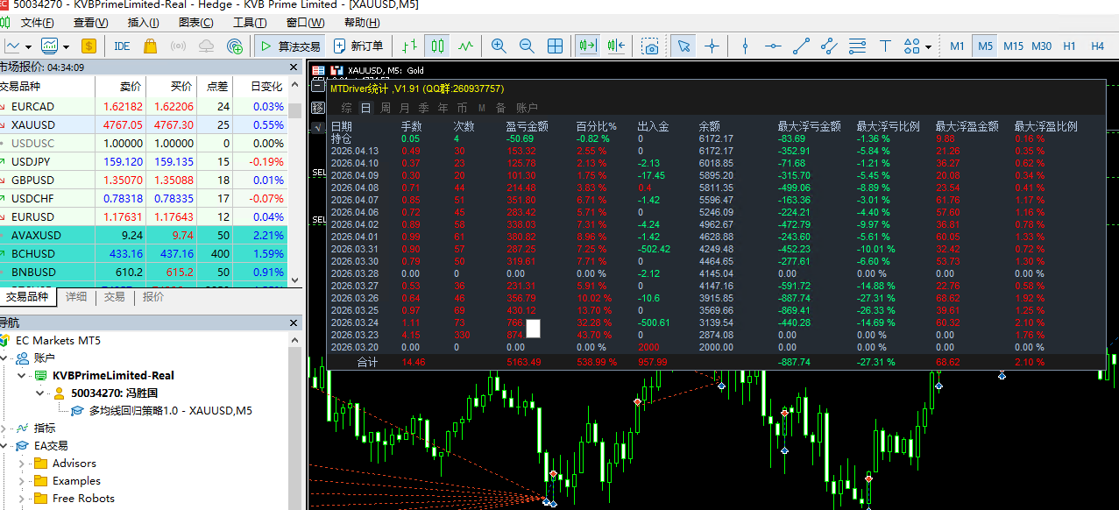Select 多均线回归策略1.0 - XAUUSD,M5 item
1119x510 pixels.
[x=170, y=410]
